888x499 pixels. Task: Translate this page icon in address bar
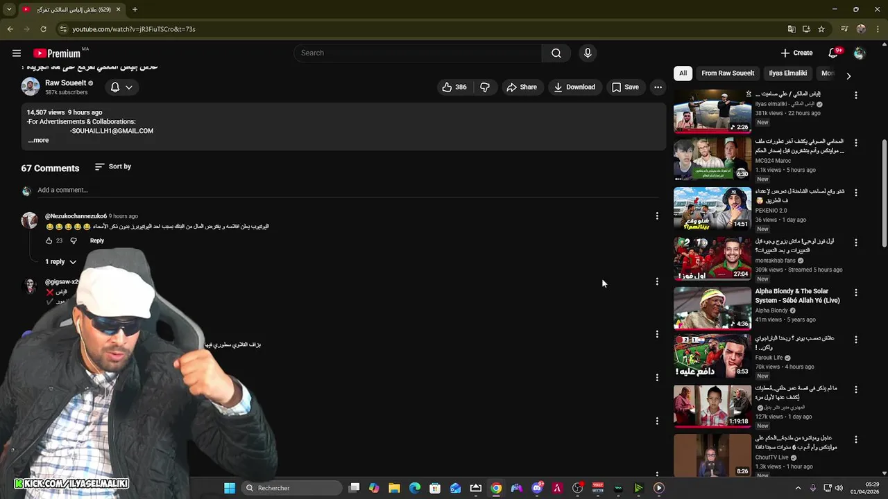point(791,29)
